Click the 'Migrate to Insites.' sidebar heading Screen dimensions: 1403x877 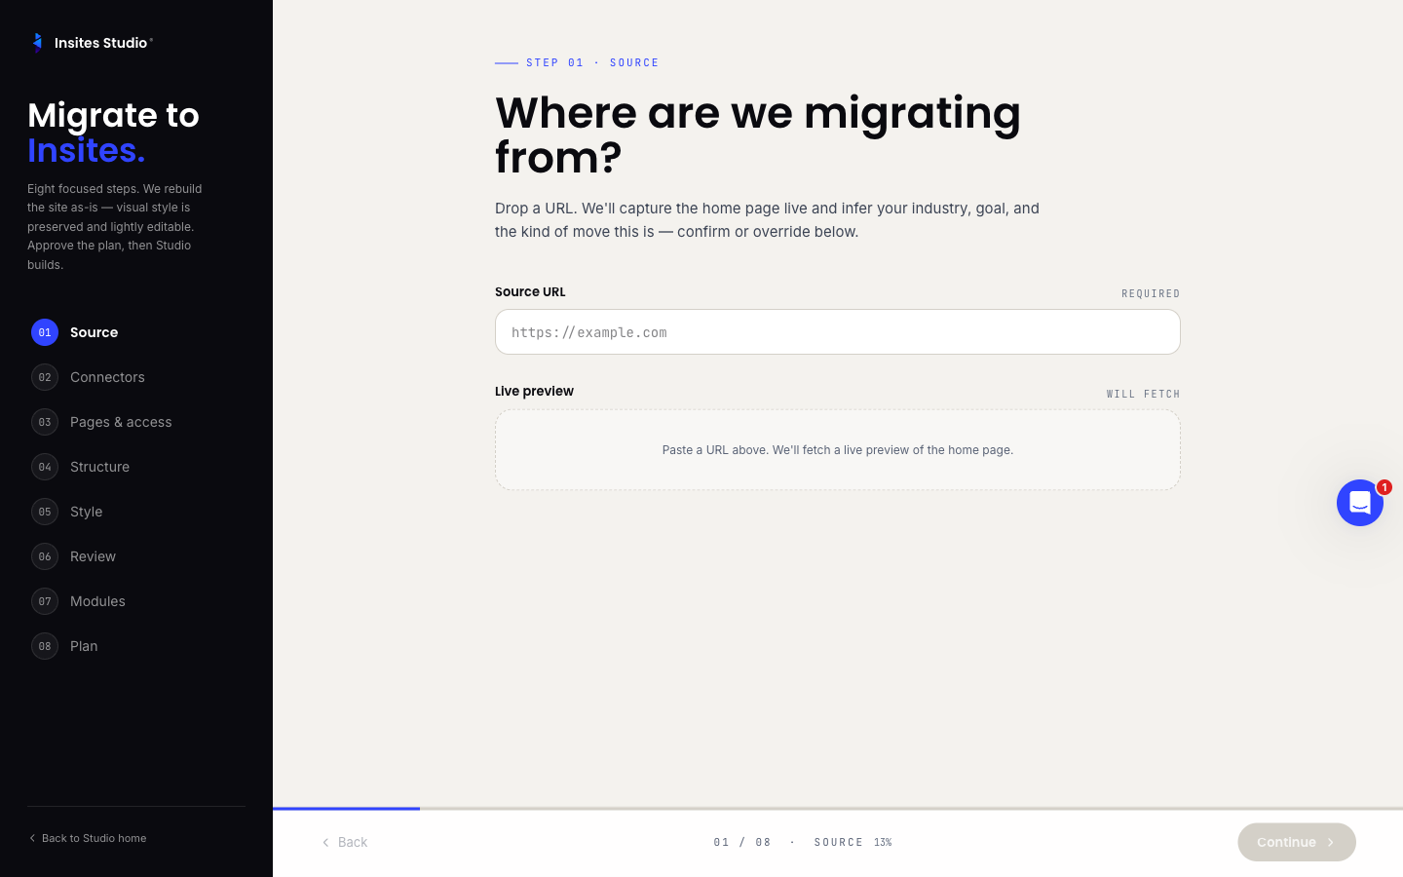click(x=113, y=133)
